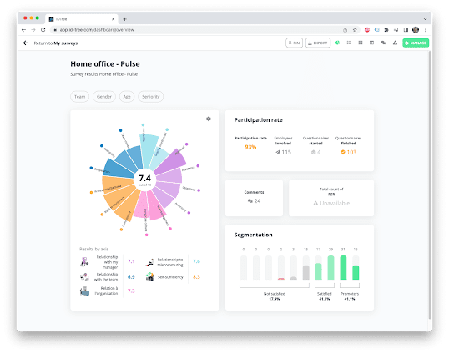Toggle the Gender filter chip

pyautogui.click(x=104, y=97)
